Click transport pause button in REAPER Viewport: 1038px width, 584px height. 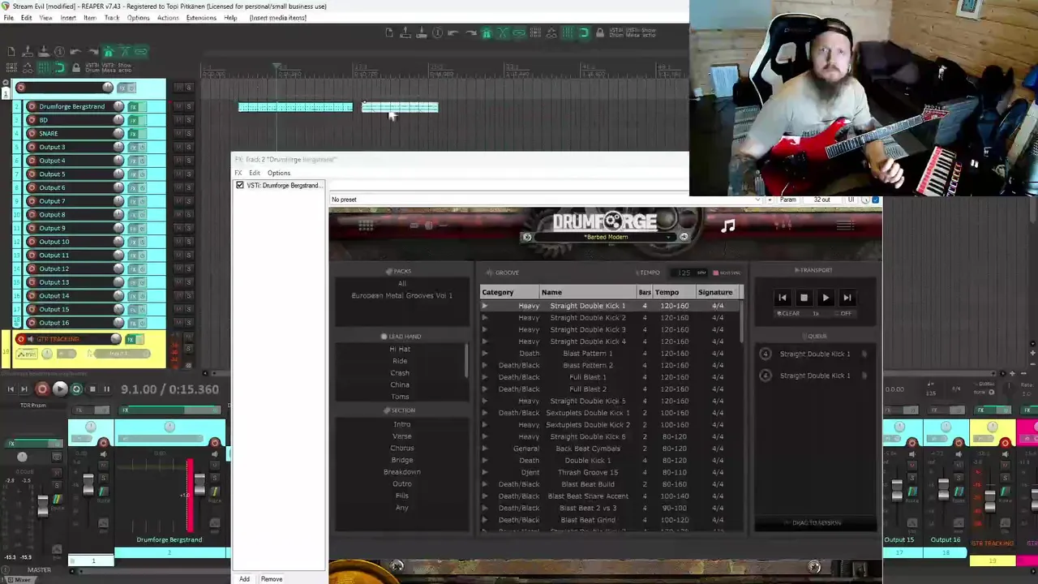click(106, 389)
